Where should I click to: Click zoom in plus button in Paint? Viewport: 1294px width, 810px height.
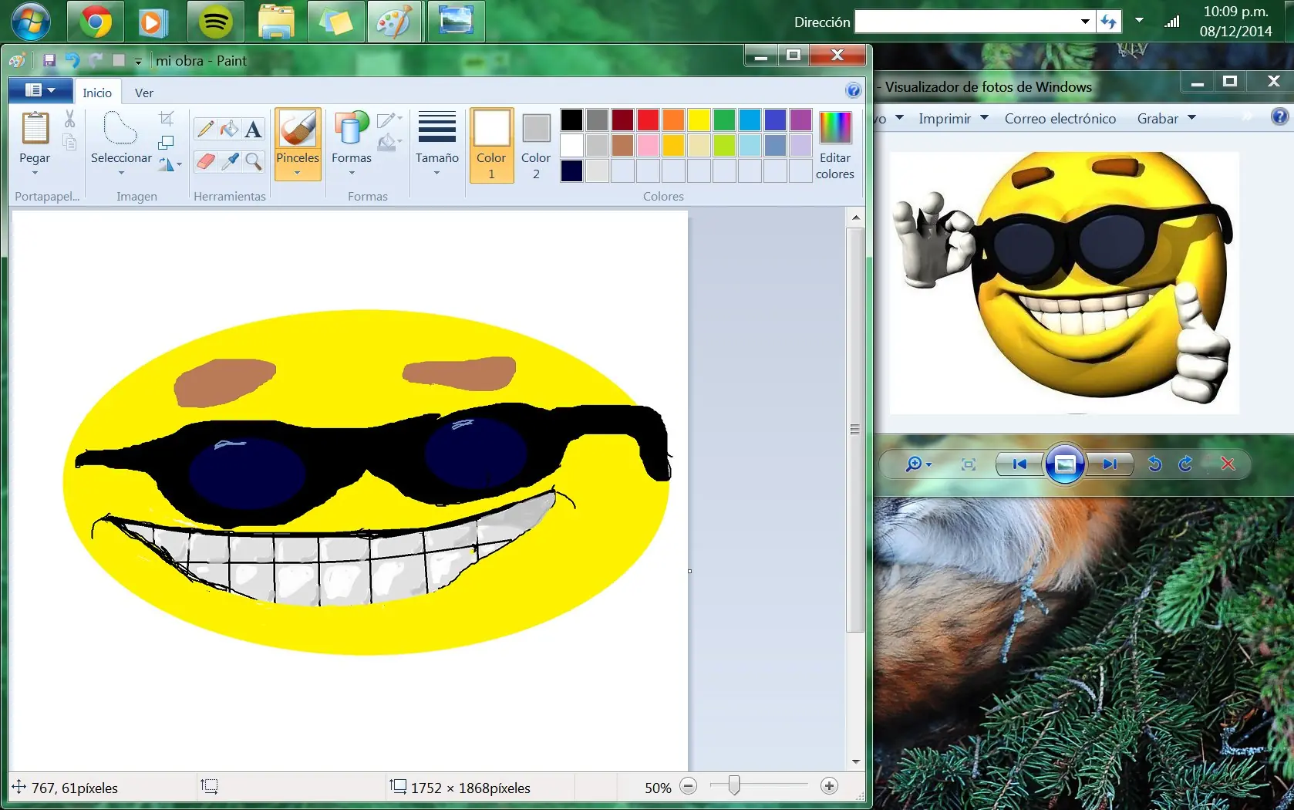tap(829, 786)
